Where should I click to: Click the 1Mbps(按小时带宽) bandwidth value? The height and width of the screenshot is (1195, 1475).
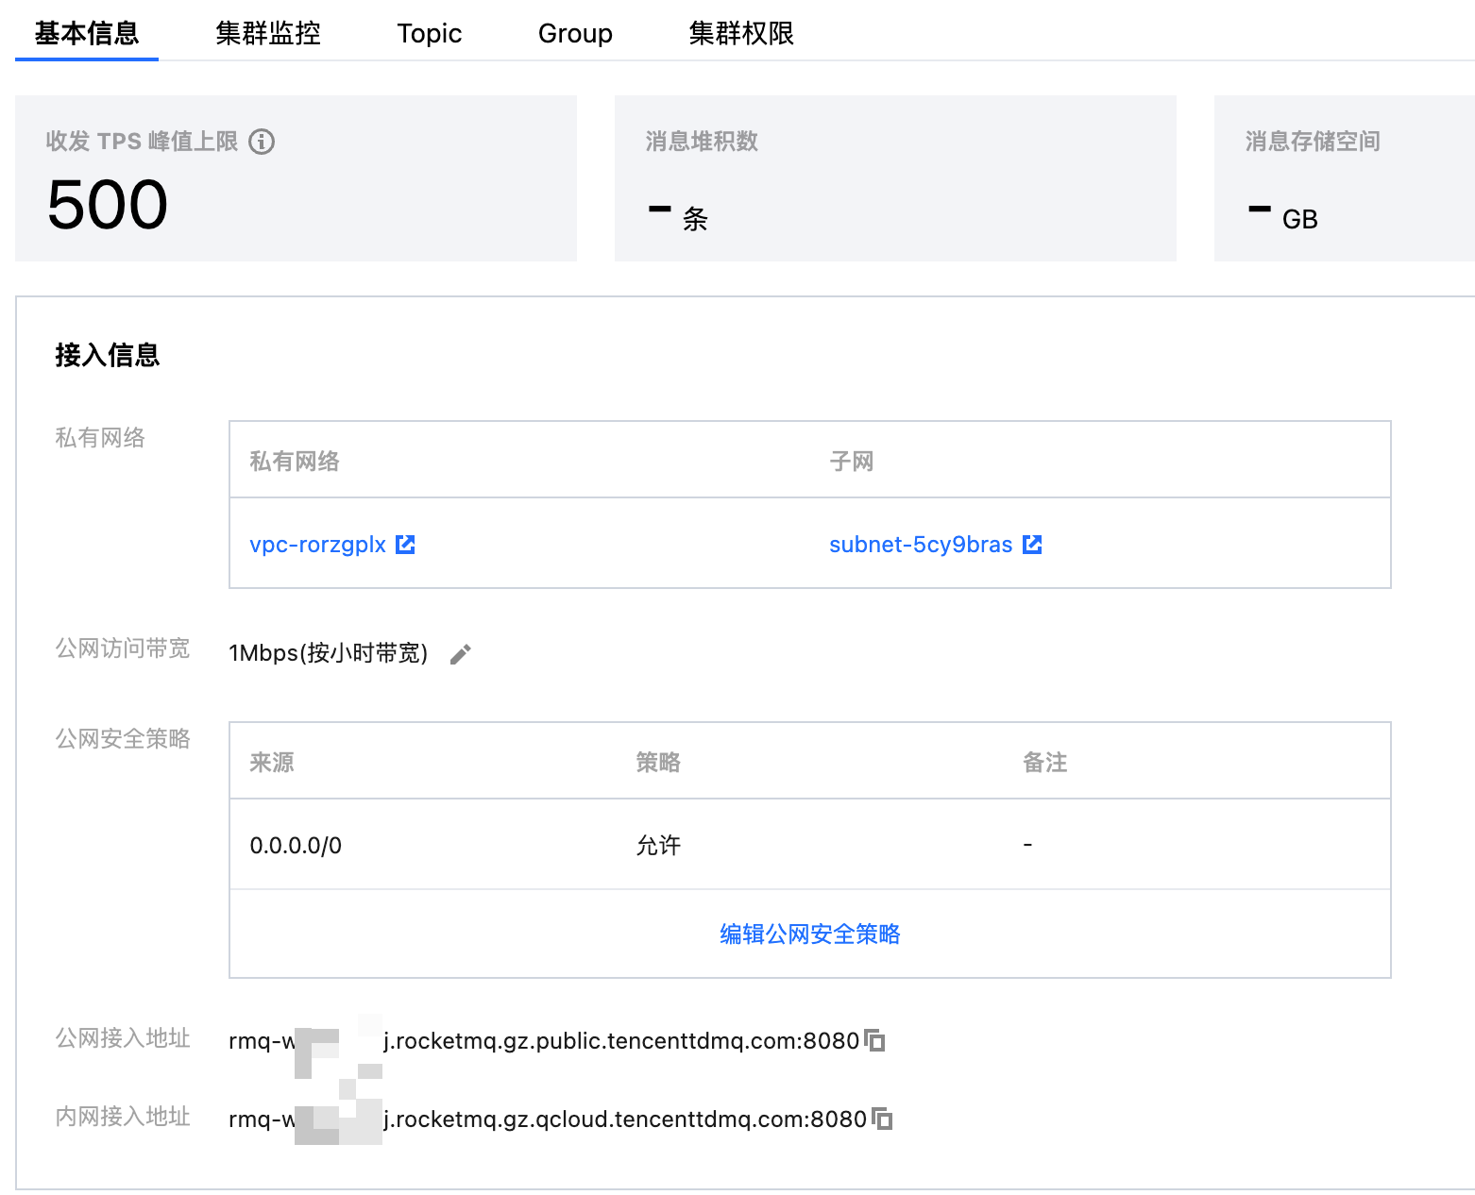(328, 653)
